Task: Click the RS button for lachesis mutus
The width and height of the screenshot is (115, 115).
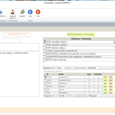Action: (x=111, y=80)
